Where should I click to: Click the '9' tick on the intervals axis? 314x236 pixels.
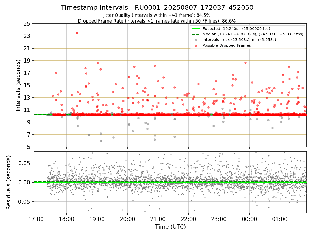[x=29, y=122]
